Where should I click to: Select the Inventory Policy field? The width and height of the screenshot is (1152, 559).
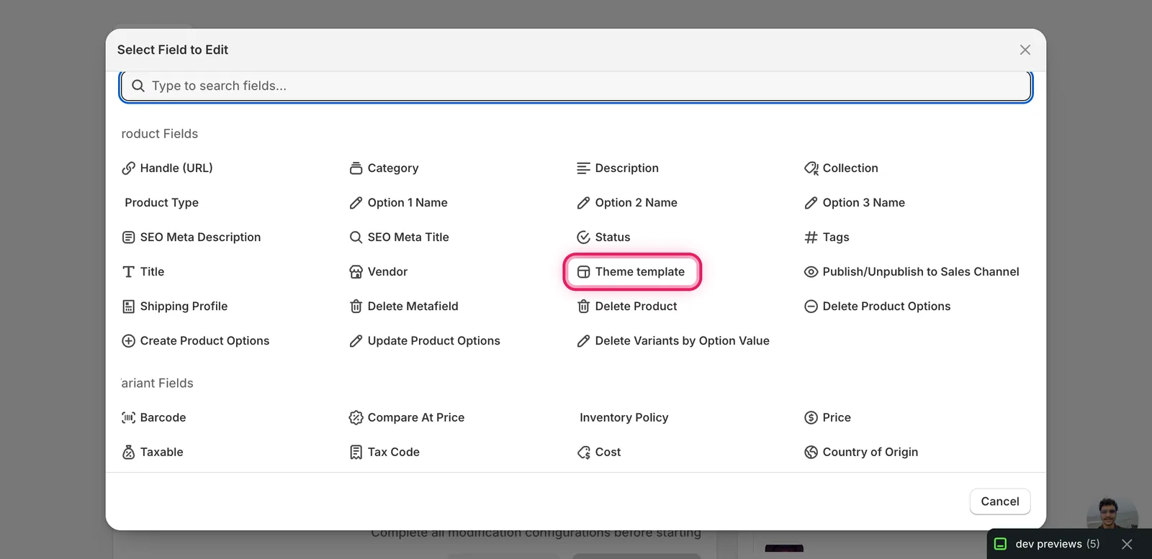[624, 418]
